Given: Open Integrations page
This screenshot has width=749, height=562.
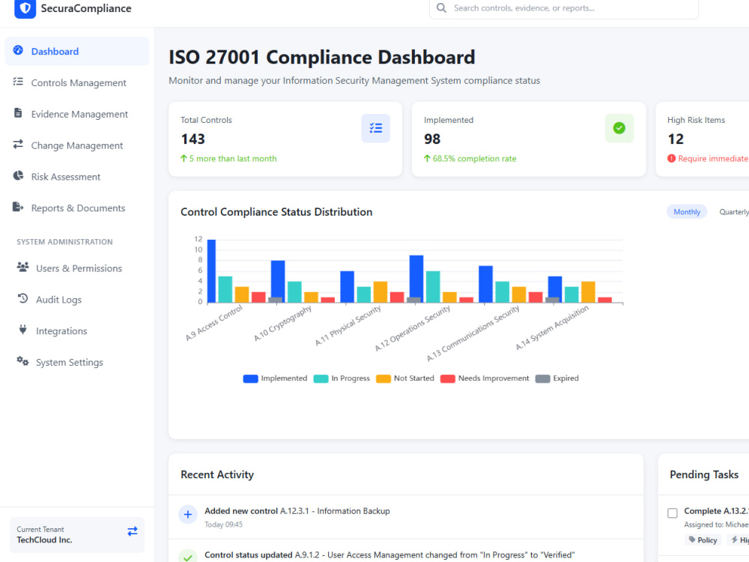Looking at the screenshot, I should [77, 330].
